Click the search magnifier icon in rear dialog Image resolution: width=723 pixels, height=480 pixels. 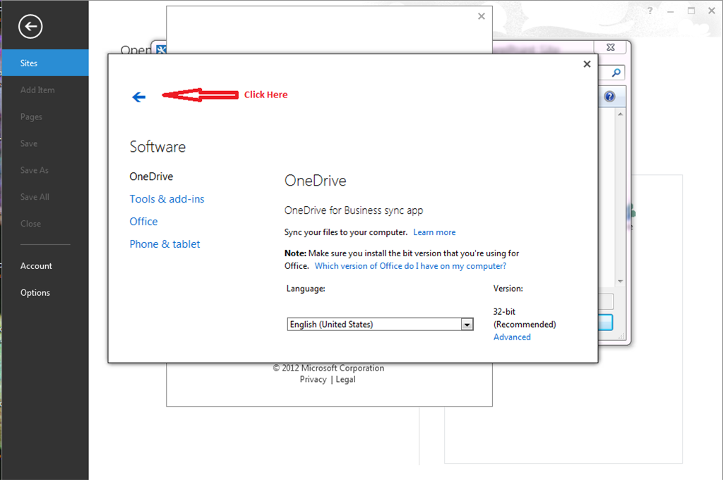pos(616,73)
